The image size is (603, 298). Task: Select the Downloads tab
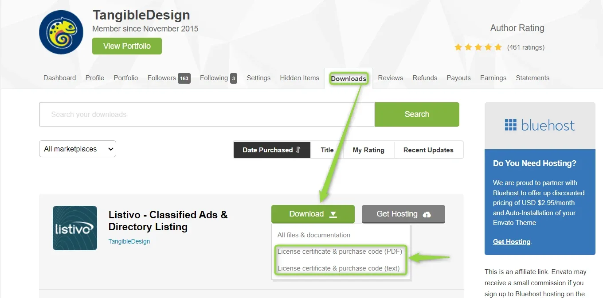(348, 79)
